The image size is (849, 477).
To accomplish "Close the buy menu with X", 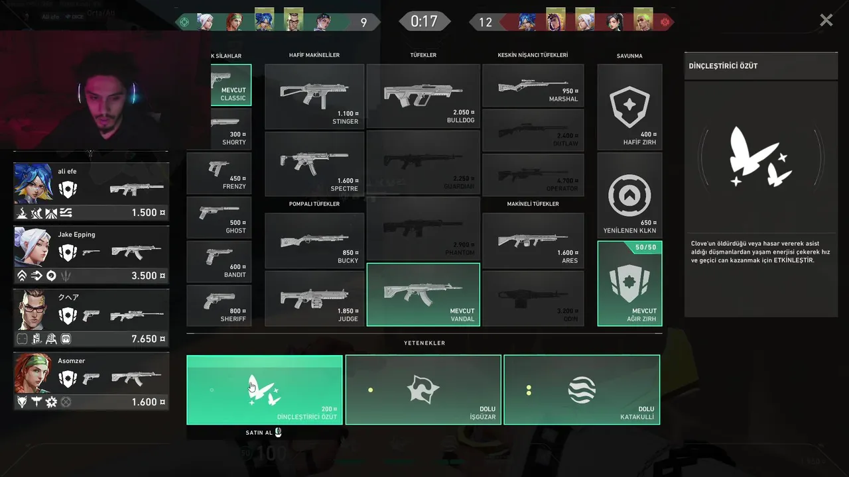I will 826,21.
